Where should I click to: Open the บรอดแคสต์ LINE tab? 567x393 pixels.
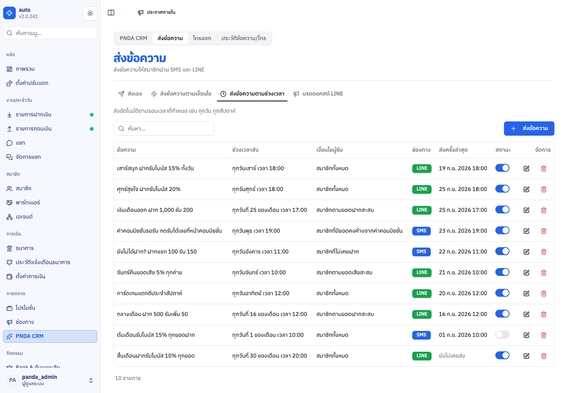[x=318, y=94]
